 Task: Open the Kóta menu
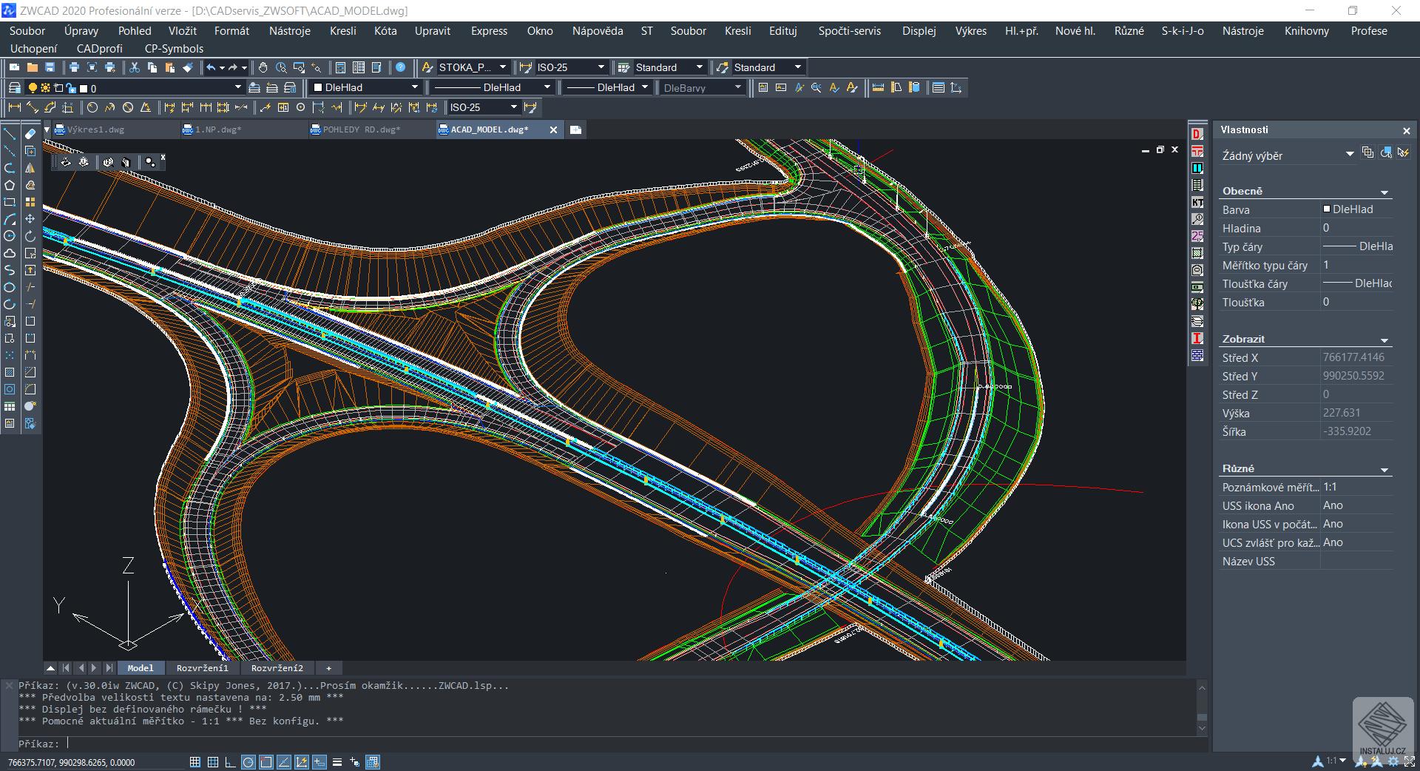385,31
